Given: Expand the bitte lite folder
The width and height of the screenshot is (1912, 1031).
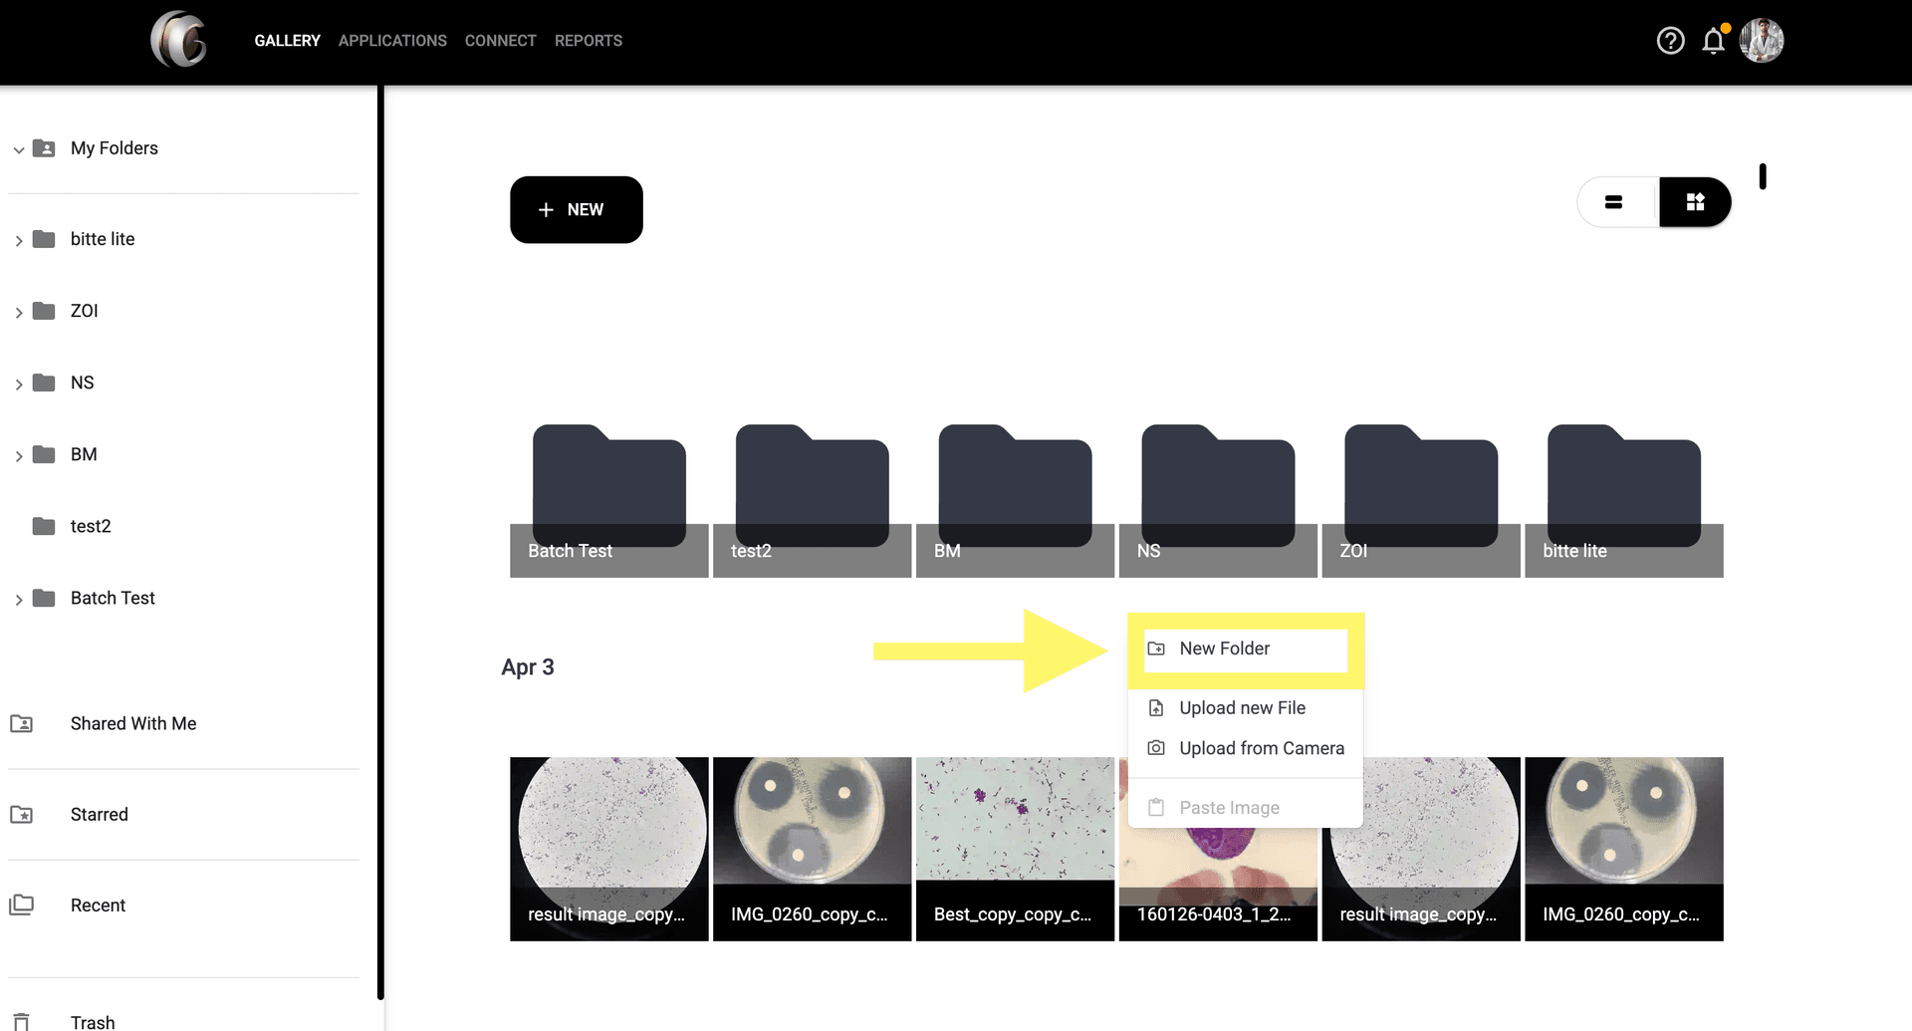Looking at the screenshot, I should [x=19, y=240].
